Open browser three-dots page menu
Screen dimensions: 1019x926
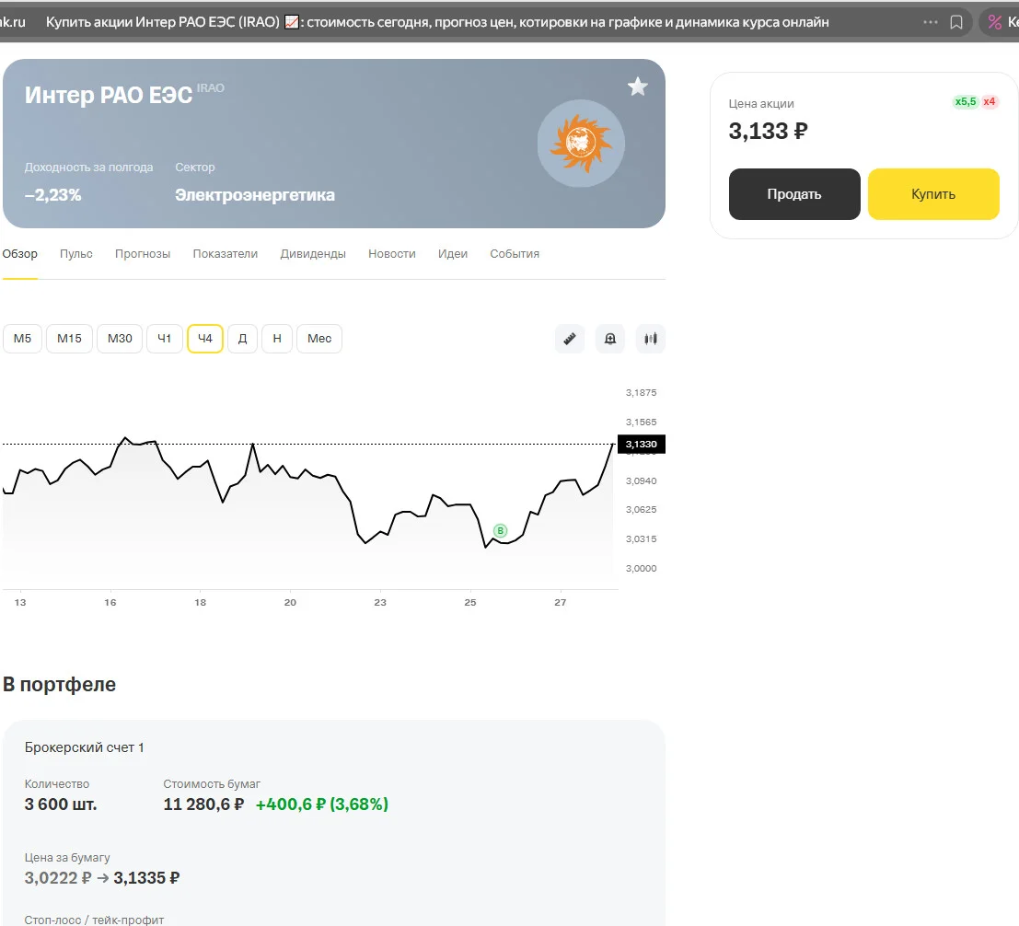coord(931,22)
